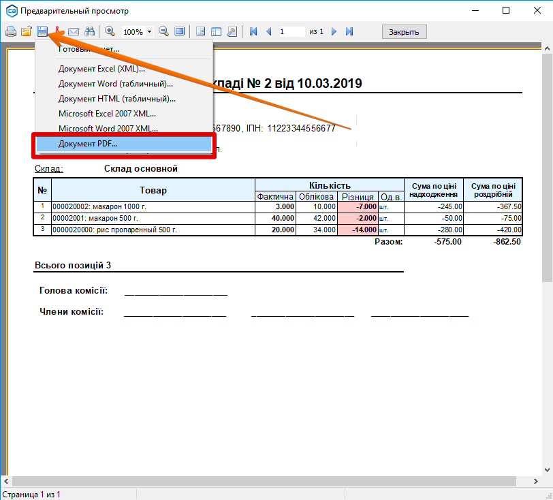553x500 pixels.
Task: Choose Документ Word (табличный)... option
Action: click(x=124, y=84)
